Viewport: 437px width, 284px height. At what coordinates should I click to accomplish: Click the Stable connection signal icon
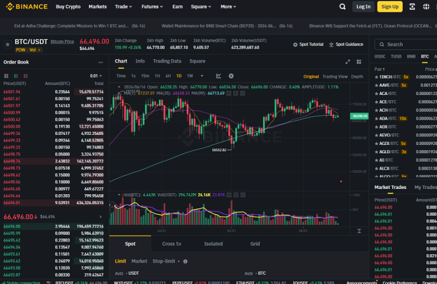pyautogui.click(x=4, y=282)
